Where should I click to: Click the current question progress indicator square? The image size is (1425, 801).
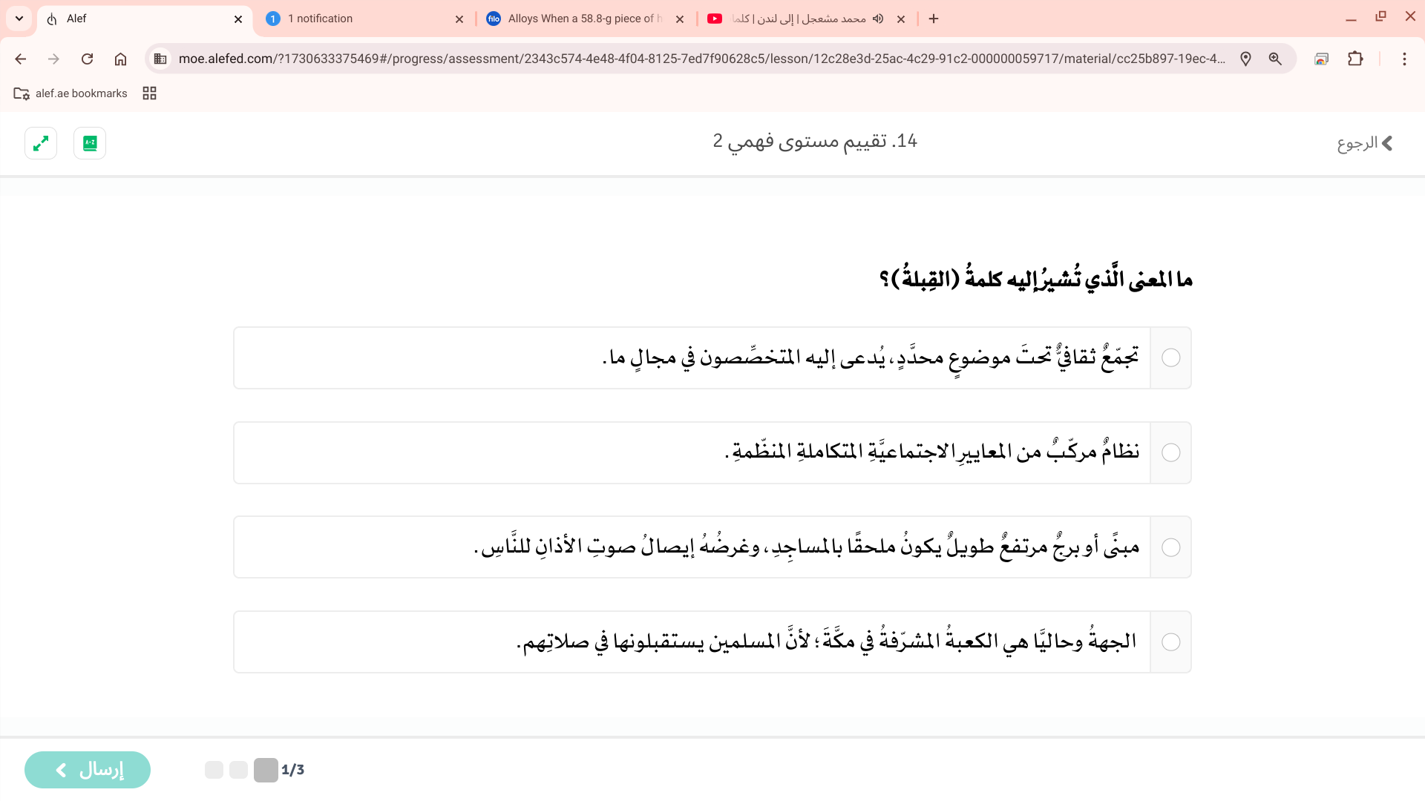coord(266,770)
